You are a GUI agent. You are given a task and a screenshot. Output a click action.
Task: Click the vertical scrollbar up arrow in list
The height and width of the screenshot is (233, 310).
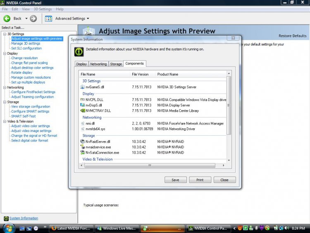point(229,73)
